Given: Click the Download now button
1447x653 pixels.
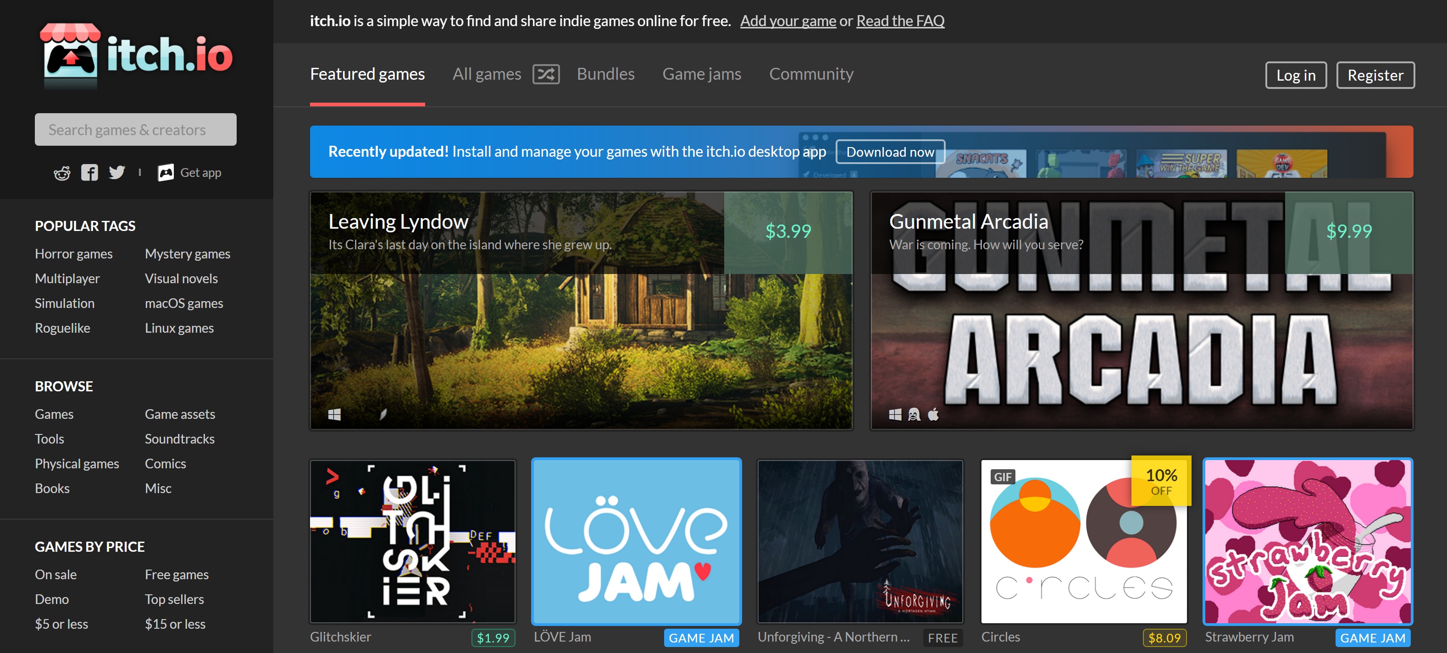Looking at the screenshot, I should (x=890, y=152).
